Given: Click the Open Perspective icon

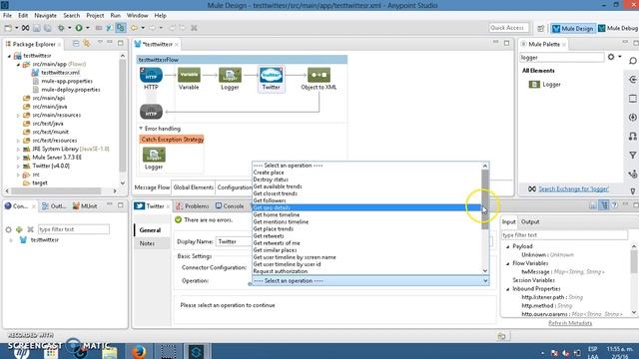Looking at the screenshot, I should [x=541, y=29].
